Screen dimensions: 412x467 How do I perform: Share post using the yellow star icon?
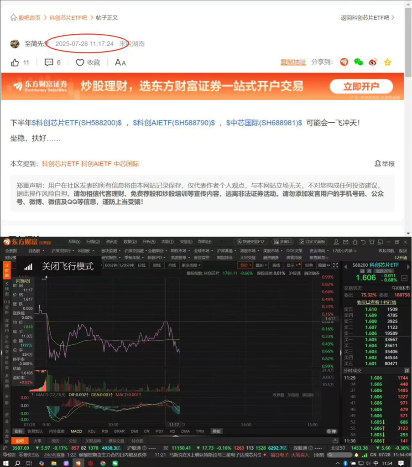(x=387, y=62)
